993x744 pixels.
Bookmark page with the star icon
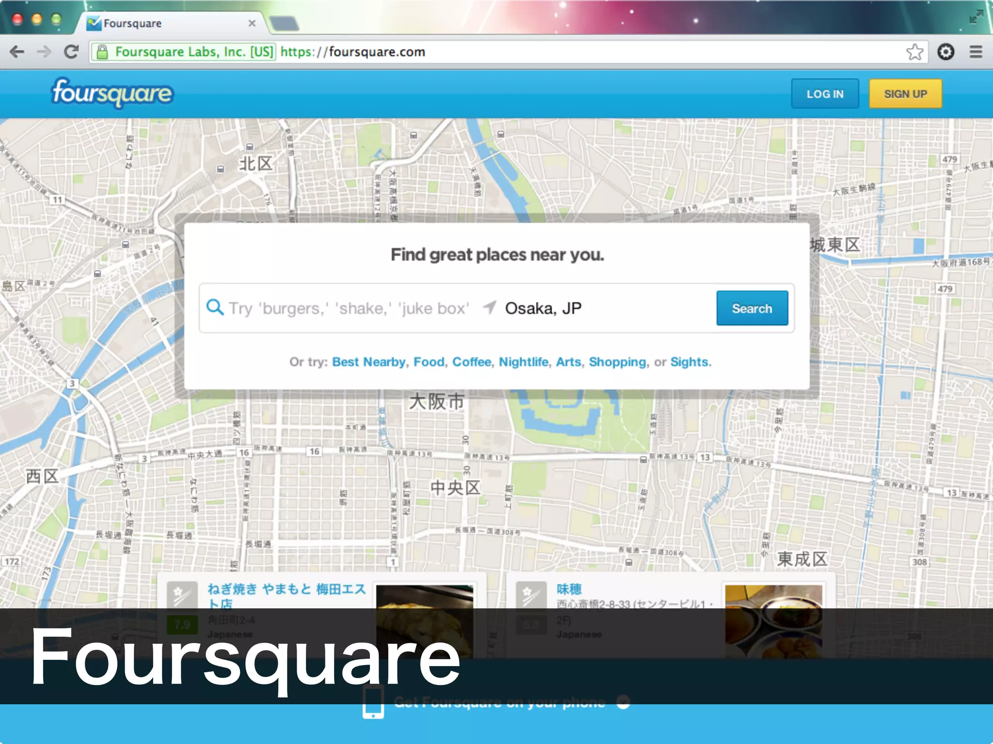[914, 52]
